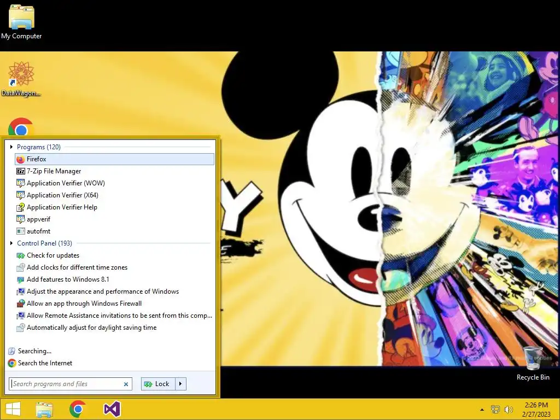
Task: Click the Adjust appearance and performance icon
Action: tap(20, 291)
